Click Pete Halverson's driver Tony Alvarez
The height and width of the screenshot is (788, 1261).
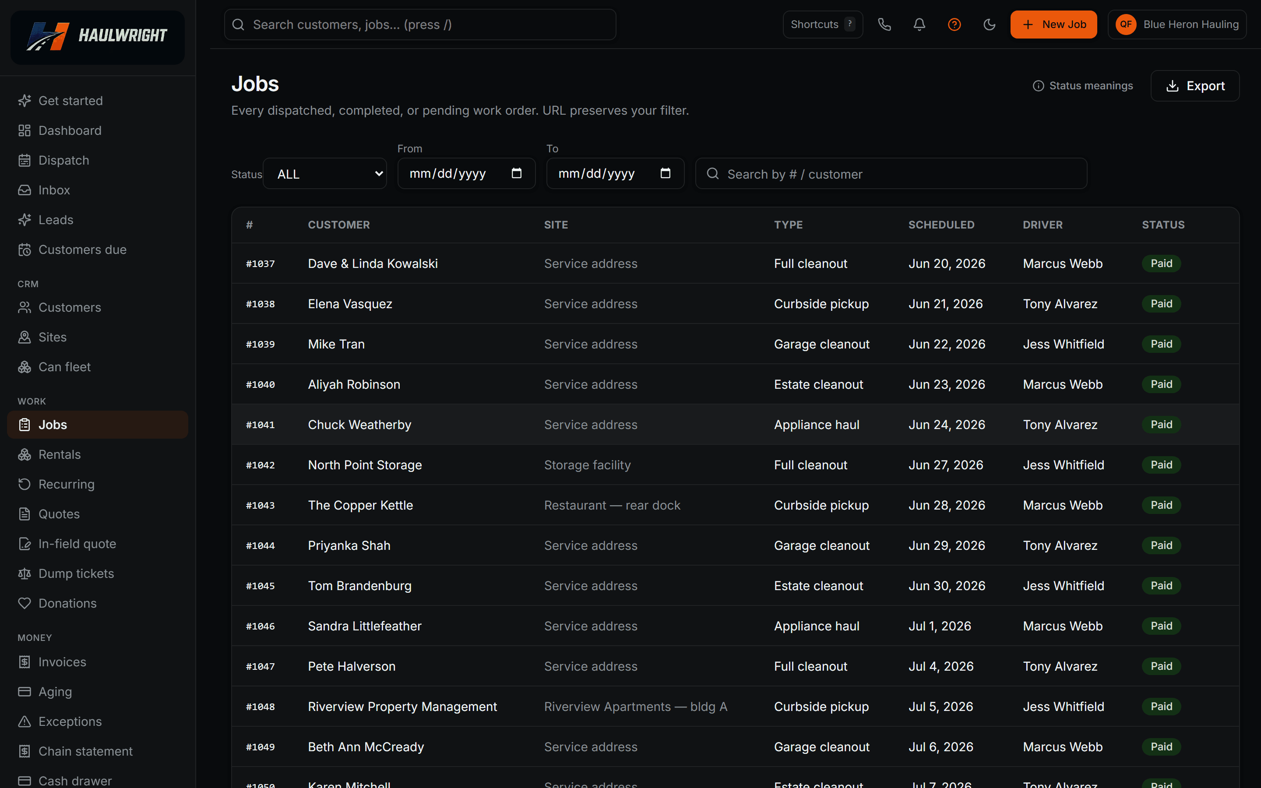point(1060,666)
